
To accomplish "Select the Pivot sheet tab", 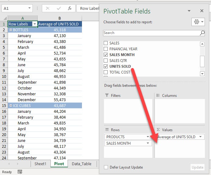I will click(x=59, y=164).
